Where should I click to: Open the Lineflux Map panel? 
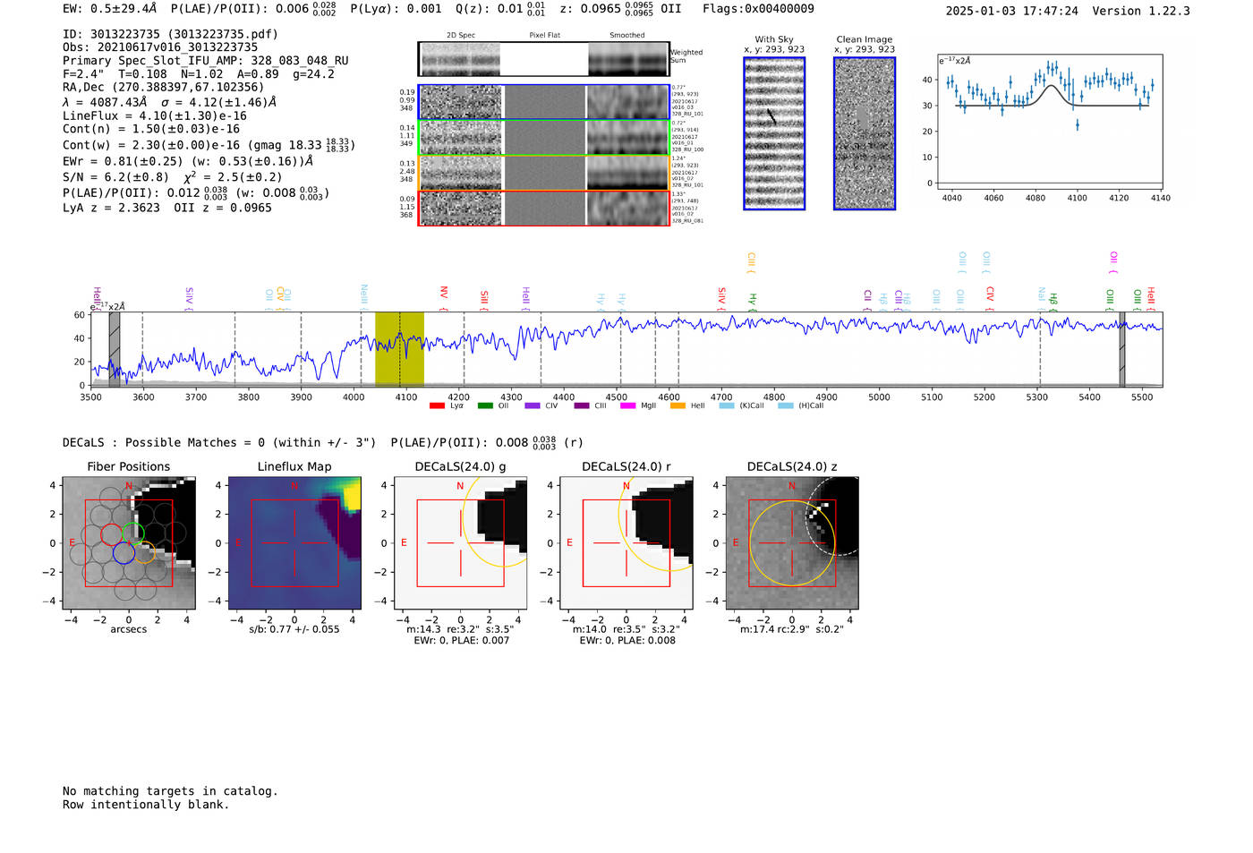point(294,542)
